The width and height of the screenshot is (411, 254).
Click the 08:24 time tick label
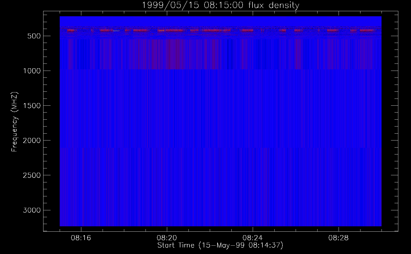pos(253,238)
